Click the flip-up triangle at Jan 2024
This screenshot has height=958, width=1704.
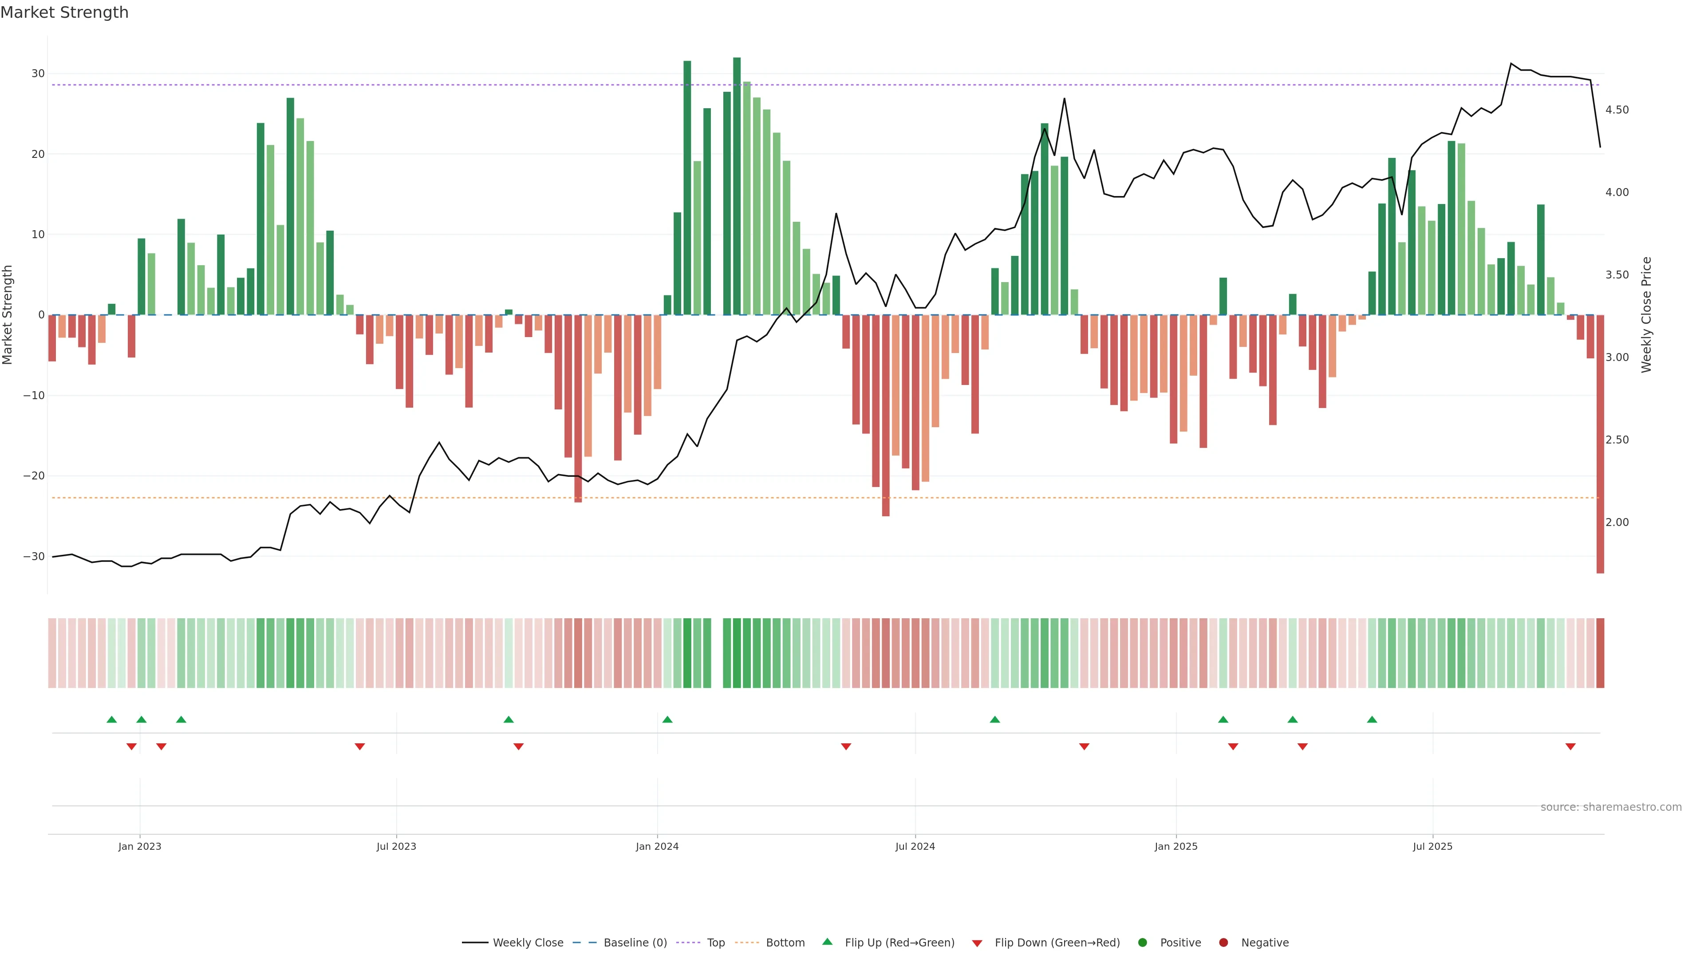pyautogui.click(x=667, y=719)
